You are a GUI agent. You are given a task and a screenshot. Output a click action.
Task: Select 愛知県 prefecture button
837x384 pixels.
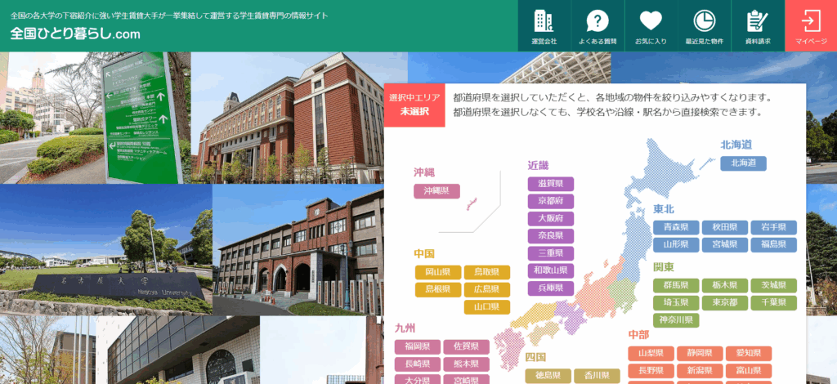point(749,353)
